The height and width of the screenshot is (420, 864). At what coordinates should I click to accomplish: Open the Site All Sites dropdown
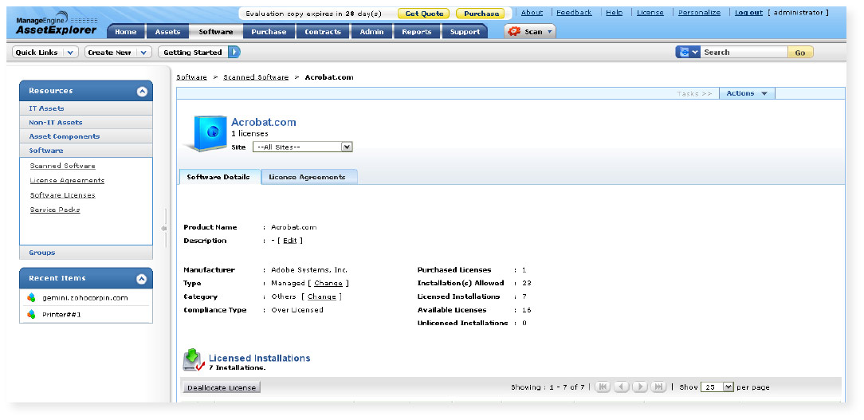[303, 147]
